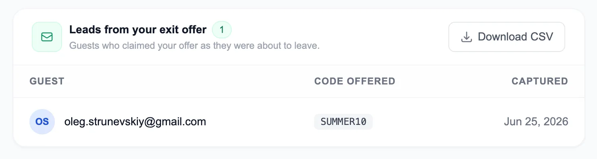The width and height of the screenshot is (597, 159).
Task: Download the leads as CSV
Action: 507,37
